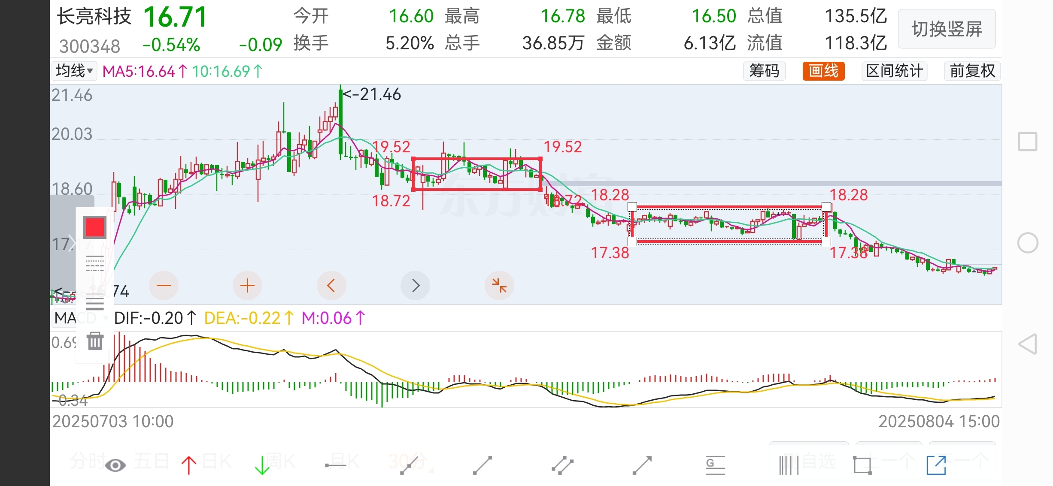Viewport: 1053px width, 486px height.
Task: Tap the 换手 5.20% turnover rate
Action: pos(364,43)
